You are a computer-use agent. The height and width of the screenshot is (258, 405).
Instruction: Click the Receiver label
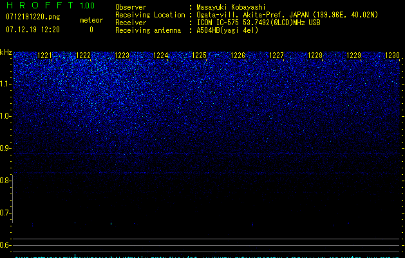pos(131,23)
